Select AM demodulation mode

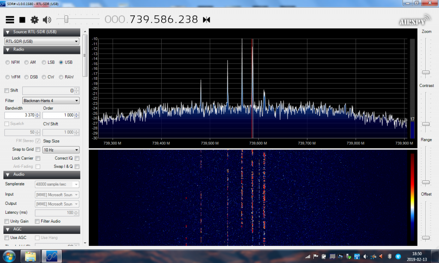click(x=26, y=63)
